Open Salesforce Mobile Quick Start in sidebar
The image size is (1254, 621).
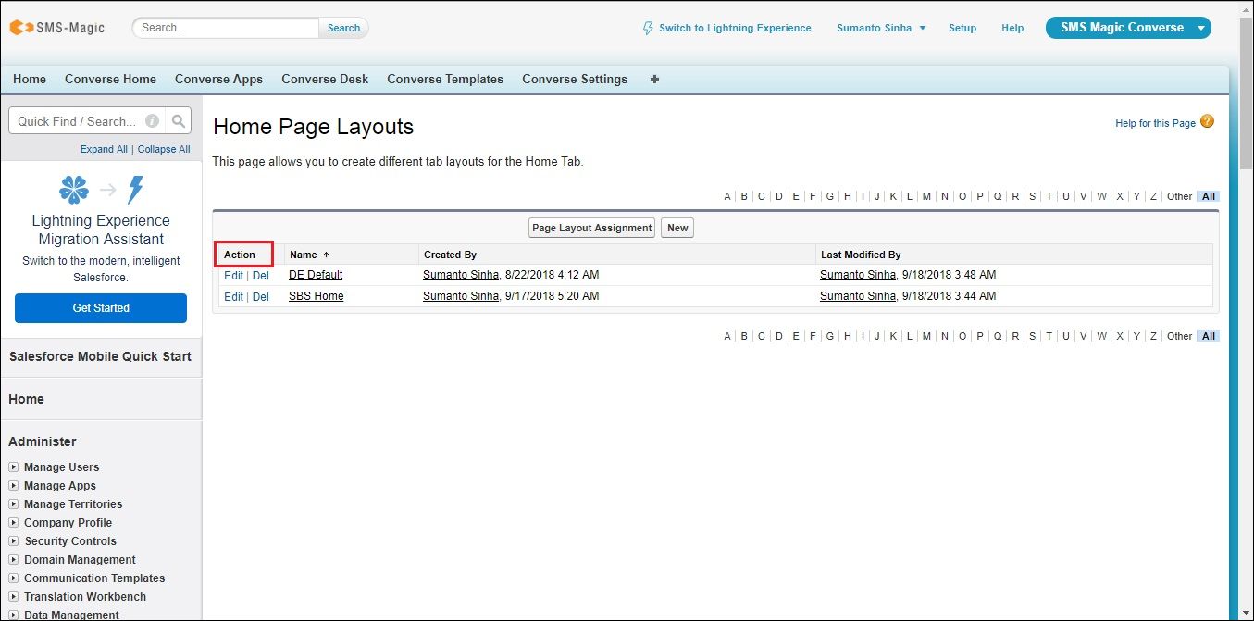pyautogui.click(x=100, y=356)
